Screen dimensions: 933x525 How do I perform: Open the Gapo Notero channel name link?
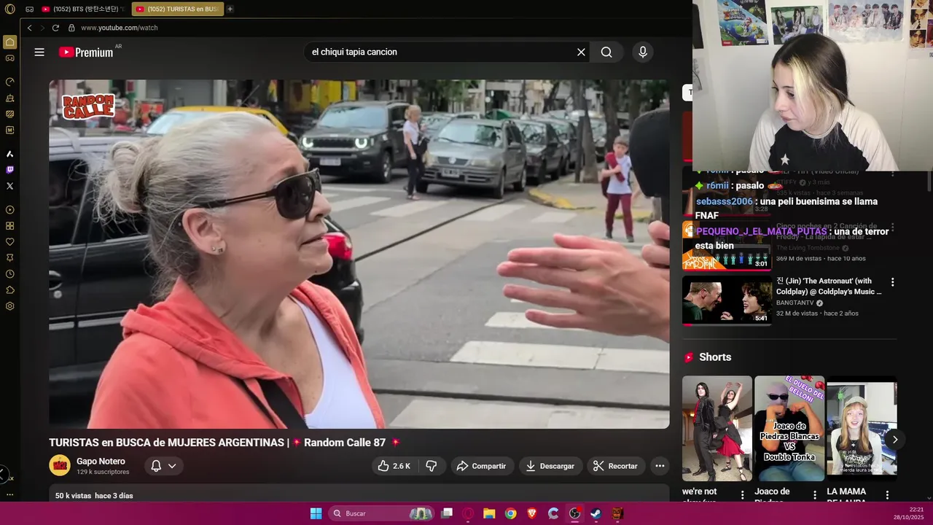tap(101, 461)
